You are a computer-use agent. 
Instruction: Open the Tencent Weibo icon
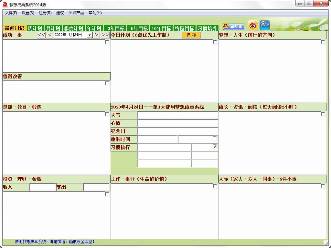265,26
